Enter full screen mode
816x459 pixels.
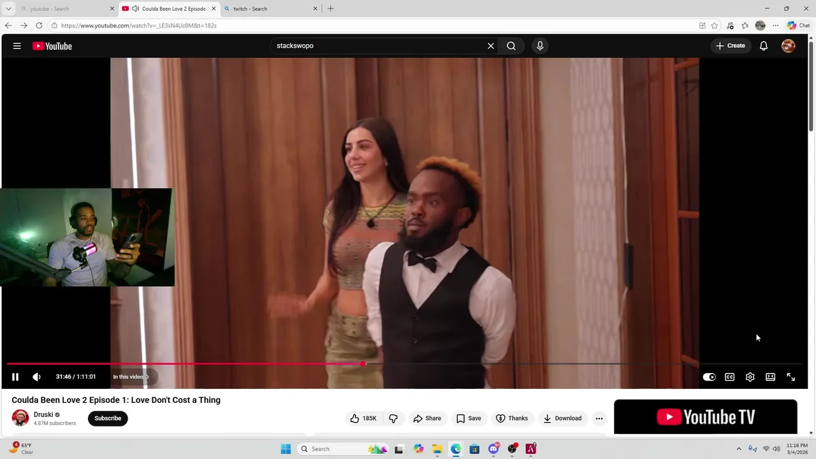point(791,377)
